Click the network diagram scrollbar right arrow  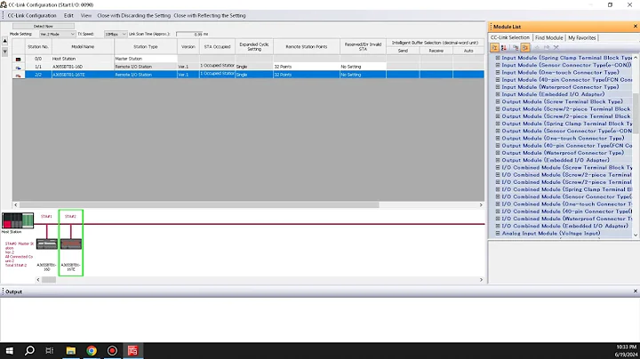click(481, 280)
